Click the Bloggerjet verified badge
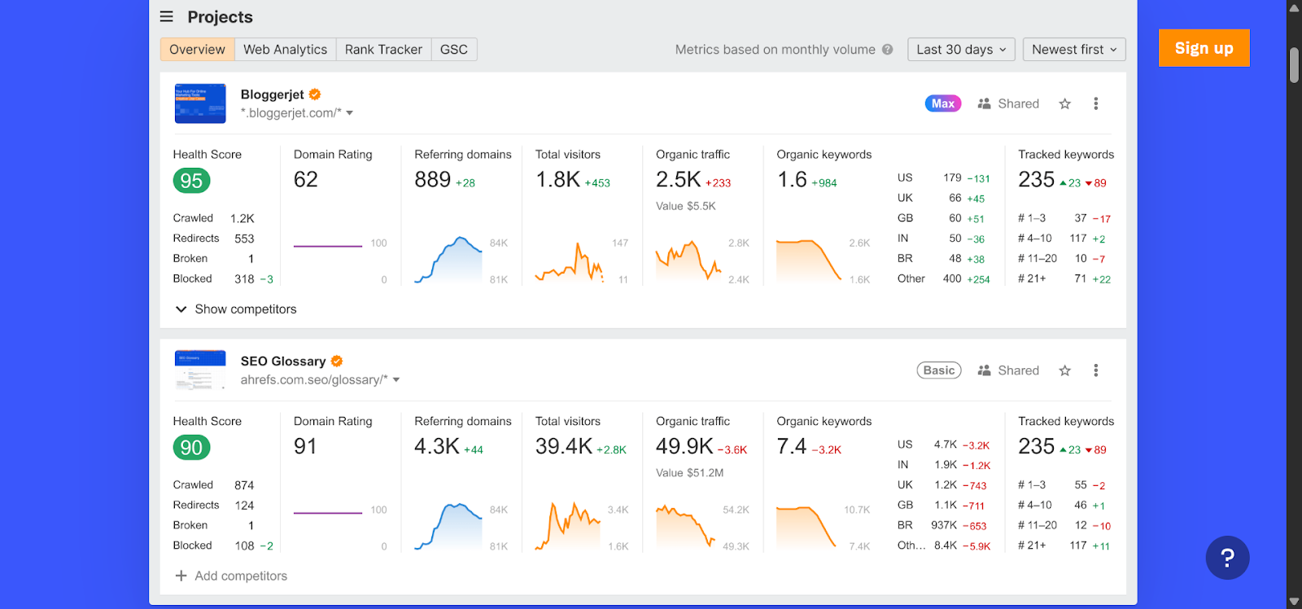 315,94
